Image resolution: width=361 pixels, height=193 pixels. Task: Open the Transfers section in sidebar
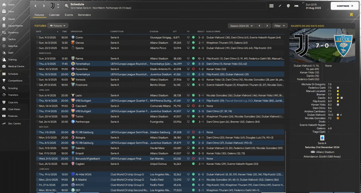[13, 95]
